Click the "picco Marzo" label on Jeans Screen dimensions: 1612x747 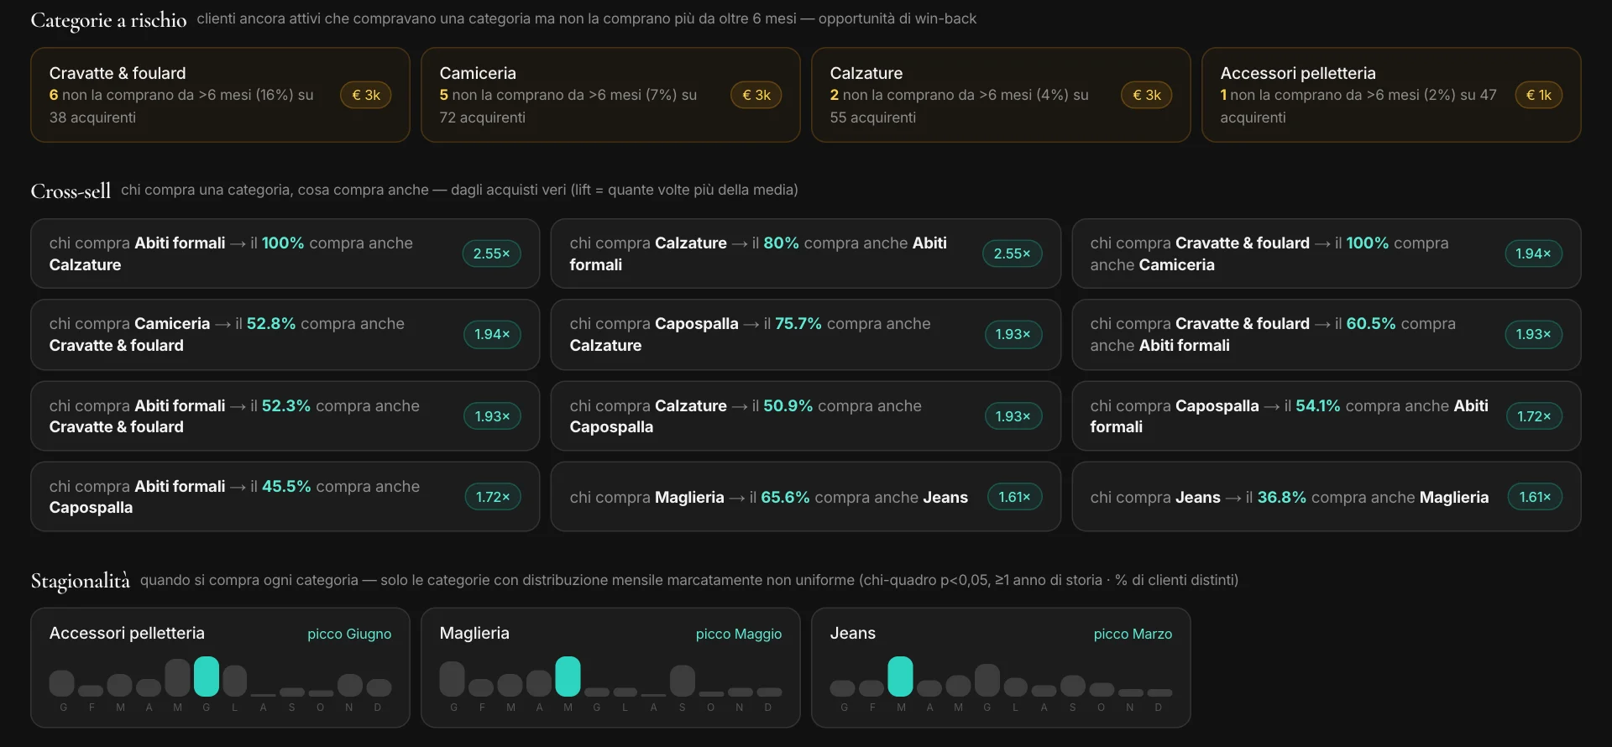(x=1133, y=634)
